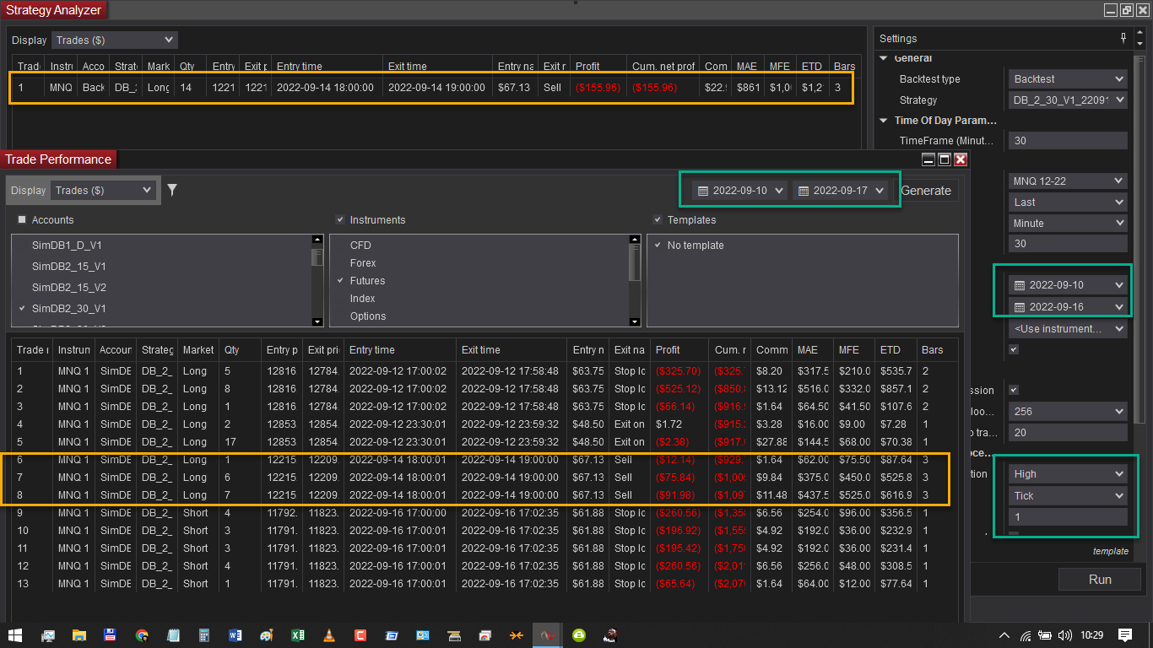This screenshot has height=648, width=1153.
Task: Expand the MNQ 12-22 instrument dropdown
Action: pos(1069,181)
